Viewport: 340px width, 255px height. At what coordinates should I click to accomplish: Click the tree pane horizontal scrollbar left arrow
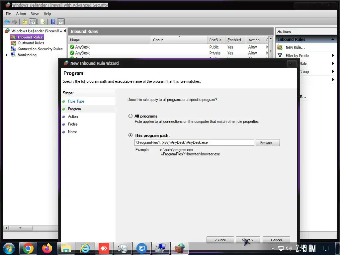pos(6,228)
